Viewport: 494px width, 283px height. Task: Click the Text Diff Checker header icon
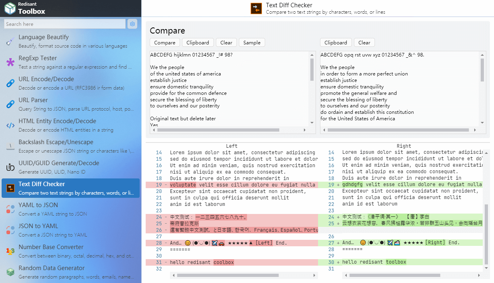tap(257, 8)
